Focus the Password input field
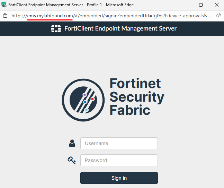Screen dimensions: 224x188 (119, 160)
